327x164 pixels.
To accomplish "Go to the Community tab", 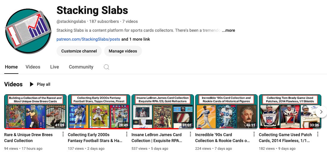I will click(x=81, y=67).
